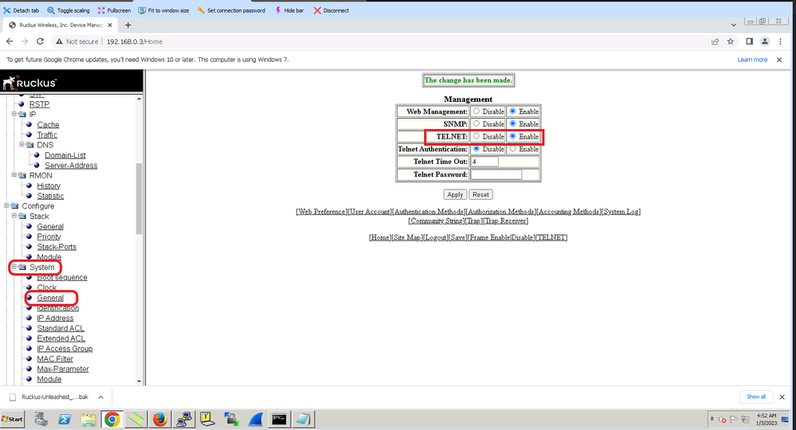The width and height of the screenshot is (796, 430).
Task: Open Google Chrome from the taskbar
Action: pos(112,419)
